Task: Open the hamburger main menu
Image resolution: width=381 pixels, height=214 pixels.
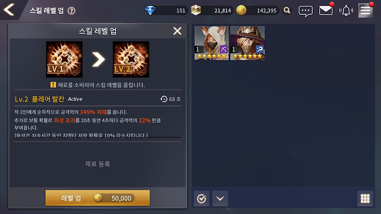Action: [x=366, y=11]
